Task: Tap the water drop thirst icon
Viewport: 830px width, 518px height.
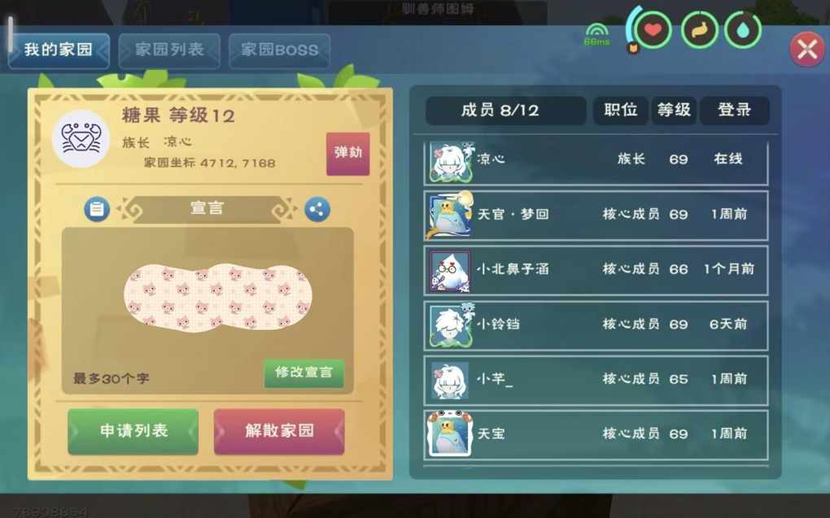Action: point(743,30)
